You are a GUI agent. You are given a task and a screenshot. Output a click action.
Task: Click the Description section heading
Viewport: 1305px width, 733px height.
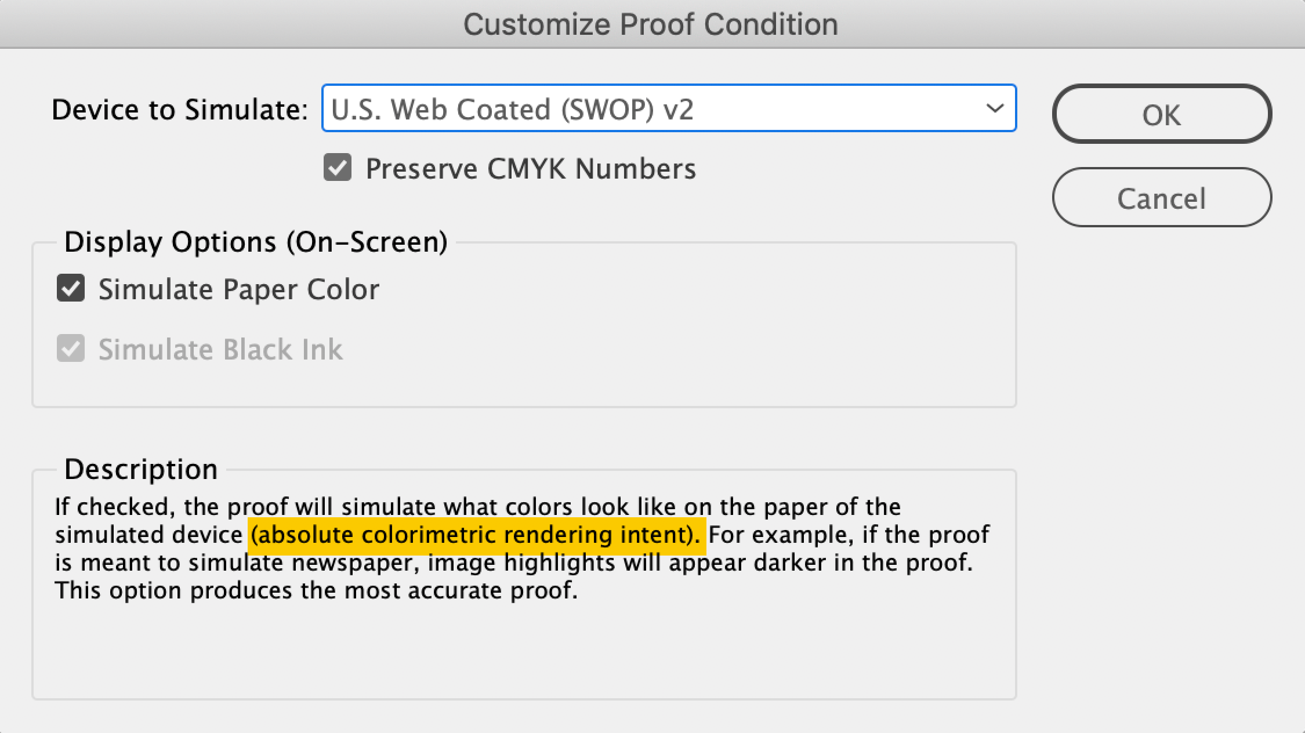click(x=141, y=469)
